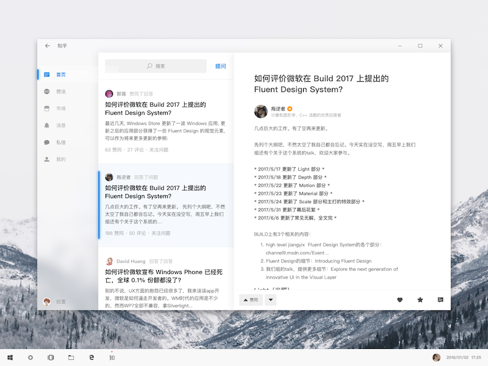Click the 拾壹 user avatar in sidebar
Viewport: 488px width, 366px height.
tap(47, 301)
